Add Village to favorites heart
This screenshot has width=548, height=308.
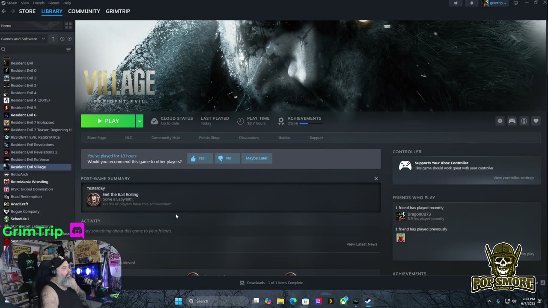tap(536, 121)
